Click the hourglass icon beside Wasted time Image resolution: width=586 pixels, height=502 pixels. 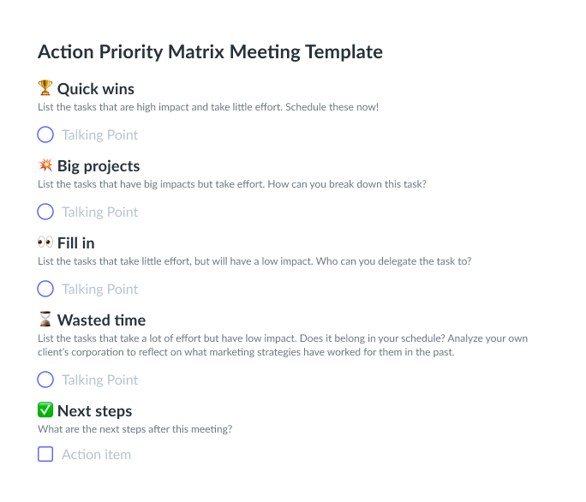[x=45, y=320]
